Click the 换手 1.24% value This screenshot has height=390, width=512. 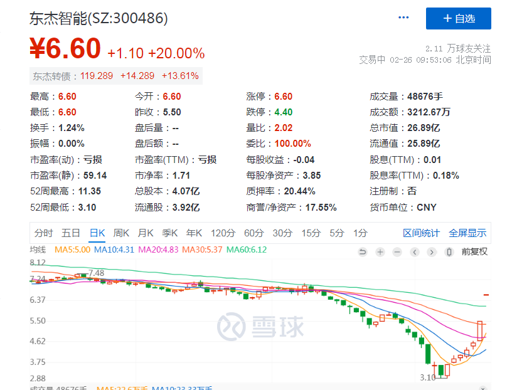pos(72,128)
